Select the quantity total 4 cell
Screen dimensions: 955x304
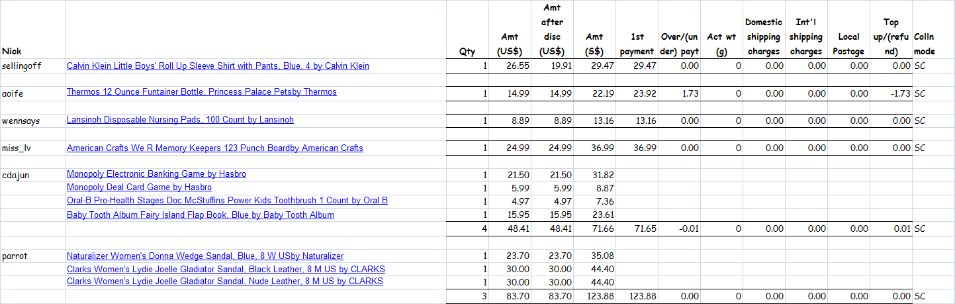click(x=467, y=228)
